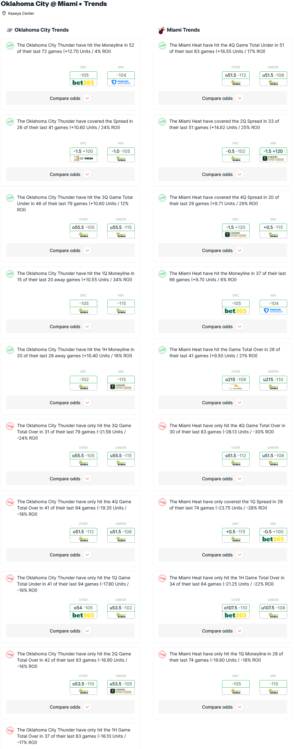Click Caesars Sportsbook logo under -1.5 +120 2Q spread

pyautogui.click(x=273, y=159)
